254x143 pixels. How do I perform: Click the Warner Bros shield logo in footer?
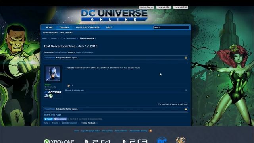pos(181,140)
